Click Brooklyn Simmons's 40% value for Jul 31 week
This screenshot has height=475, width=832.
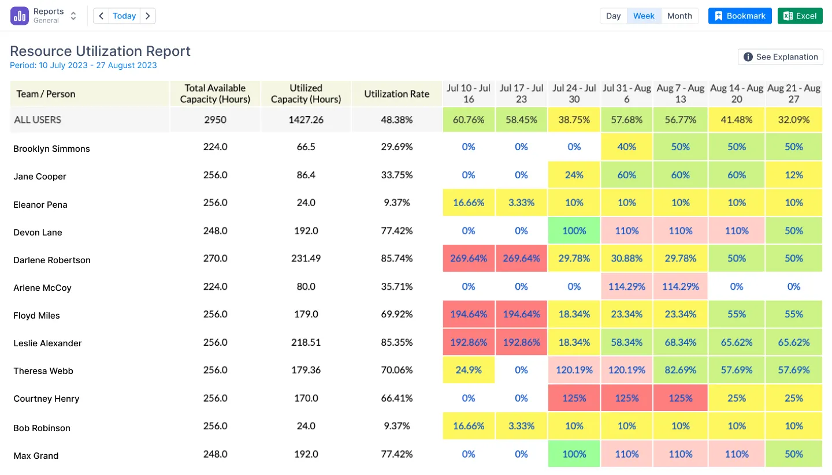click(626, 147)
